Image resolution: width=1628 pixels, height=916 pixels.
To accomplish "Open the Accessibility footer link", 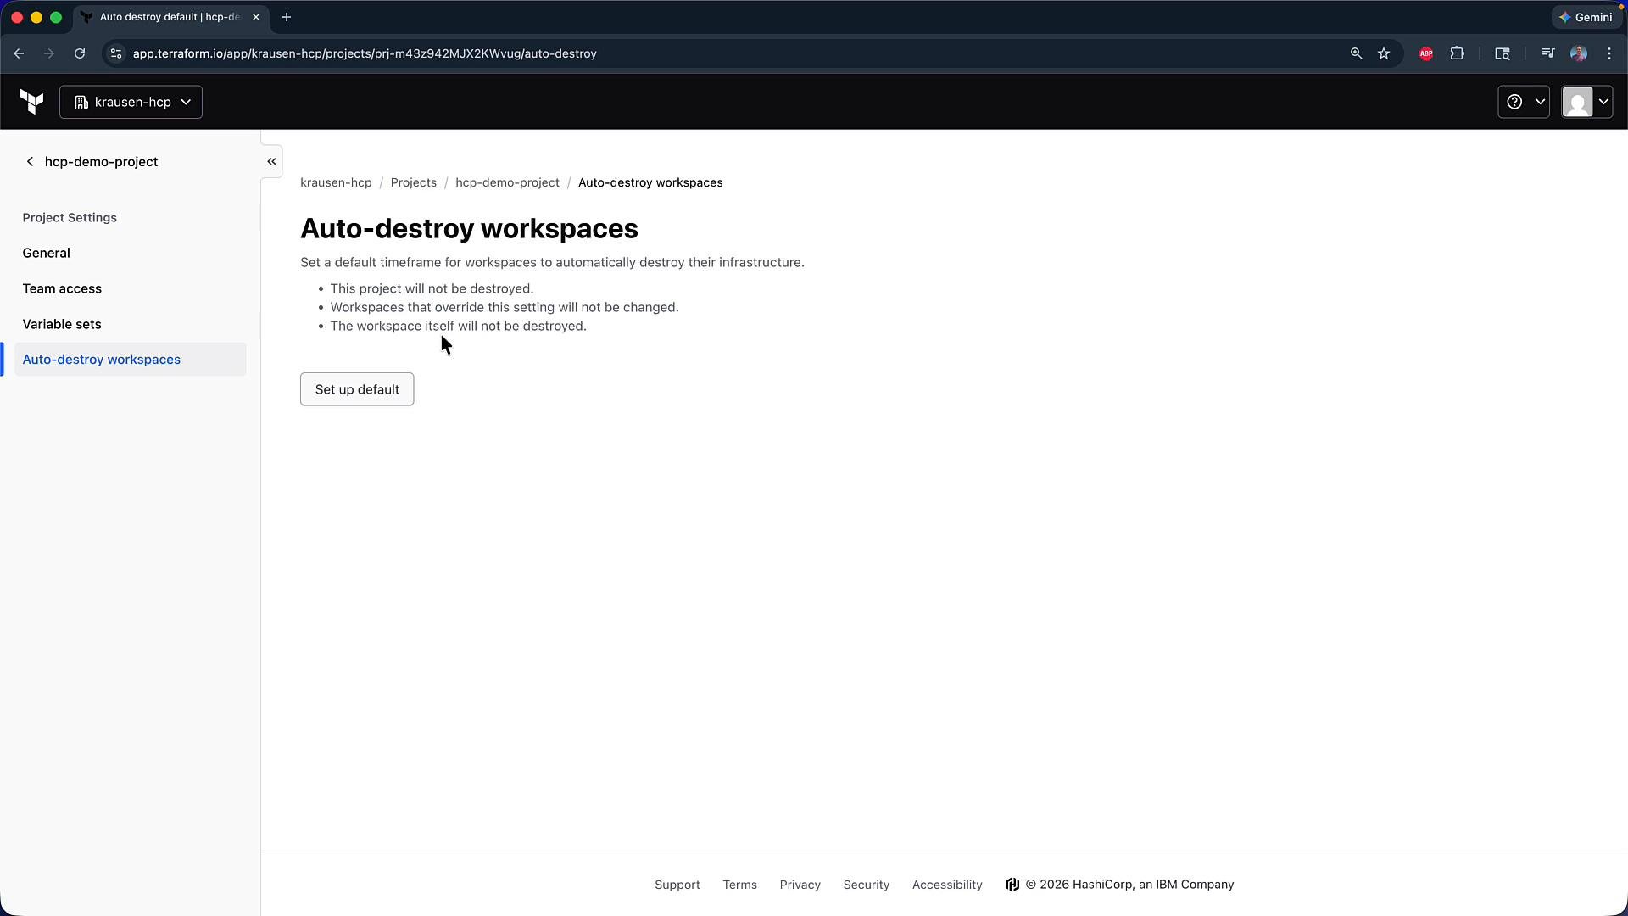I will (947, 885).
